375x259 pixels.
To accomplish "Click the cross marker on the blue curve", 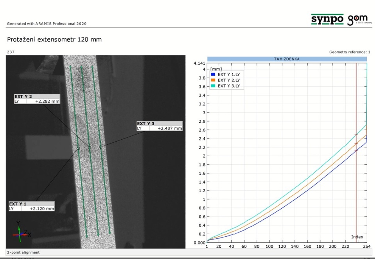I will coord(356,151).
